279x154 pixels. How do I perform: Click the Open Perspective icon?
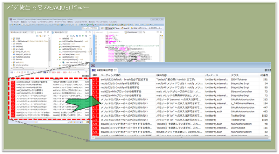(x=102, y=28)
